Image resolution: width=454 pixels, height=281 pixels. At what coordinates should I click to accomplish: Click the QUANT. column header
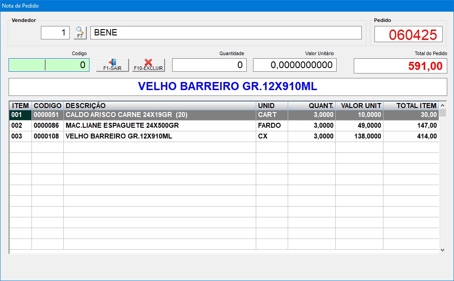click(312, 106)
